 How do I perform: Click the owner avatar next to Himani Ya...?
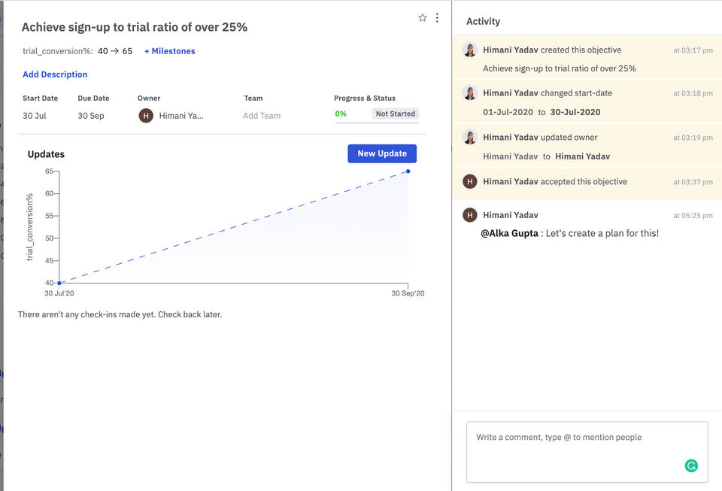coord(146,116)
